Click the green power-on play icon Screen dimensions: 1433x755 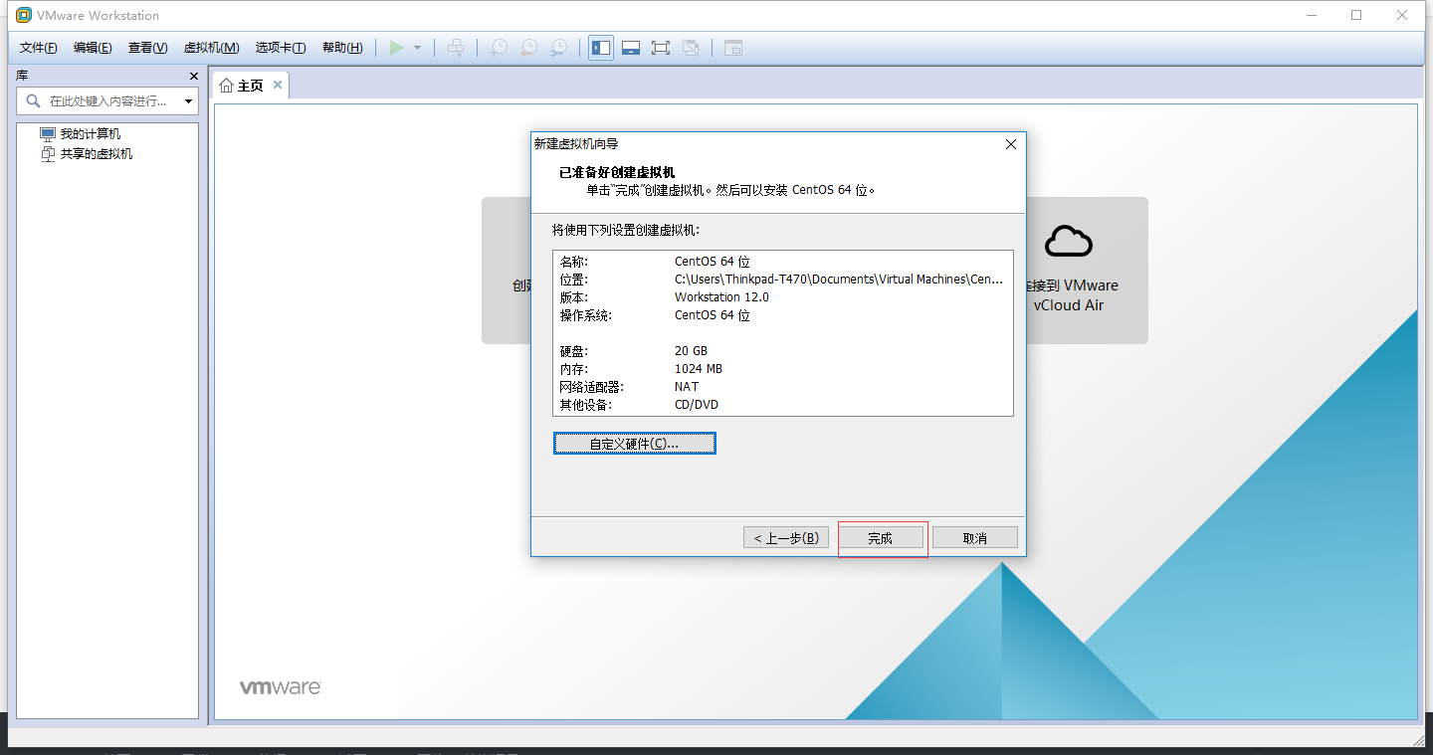[397, 48]
